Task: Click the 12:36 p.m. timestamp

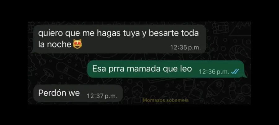Action: coord(214,72)
